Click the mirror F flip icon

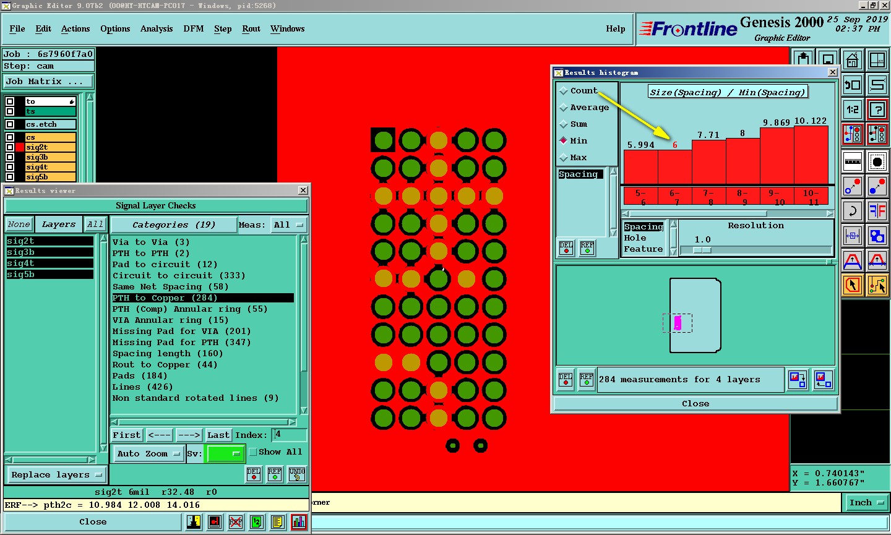pos(877,211)
